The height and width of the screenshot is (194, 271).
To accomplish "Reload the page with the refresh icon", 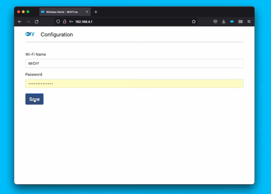I will [36, 22].
